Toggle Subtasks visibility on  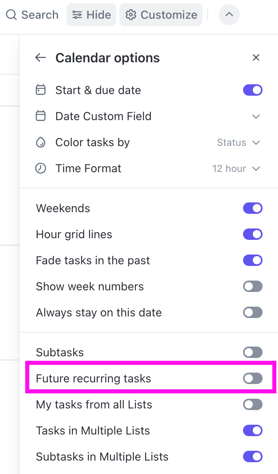coord(253,352)
